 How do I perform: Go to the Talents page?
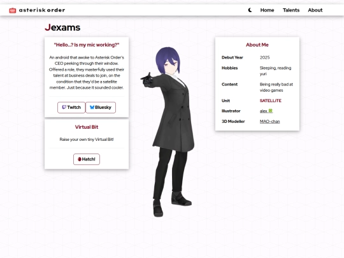(291, 10)
